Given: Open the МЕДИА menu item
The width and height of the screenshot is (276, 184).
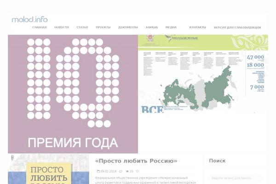Looking at the screenshot, I should pyautogui.click(x=171, y=27).
